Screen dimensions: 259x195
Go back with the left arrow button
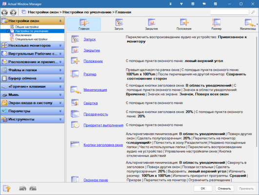click(4, 12)
